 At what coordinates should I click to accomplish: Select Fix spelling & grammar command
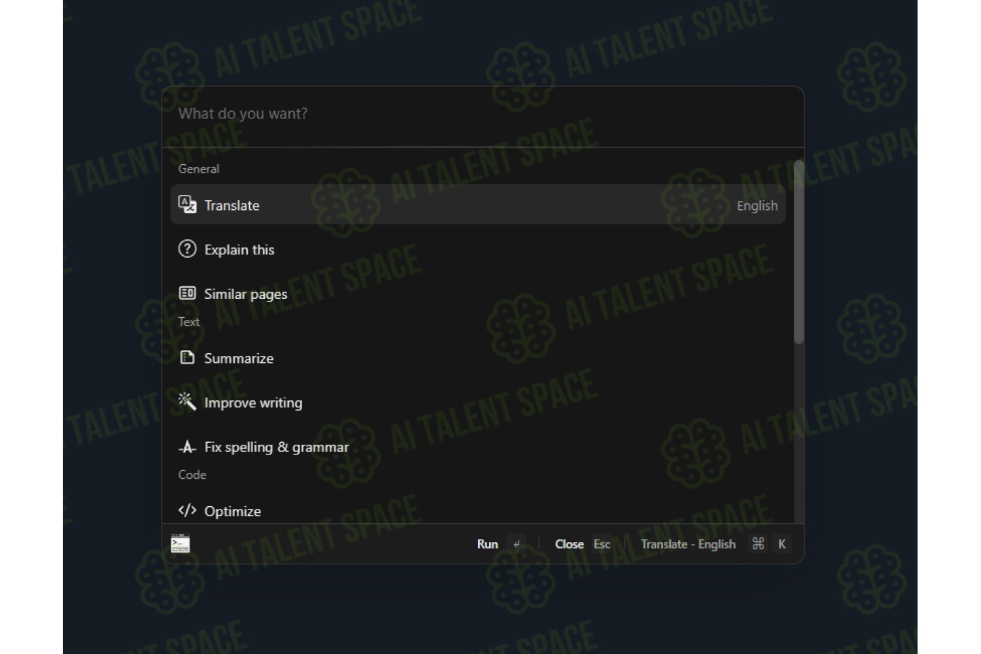click(478, 447)
